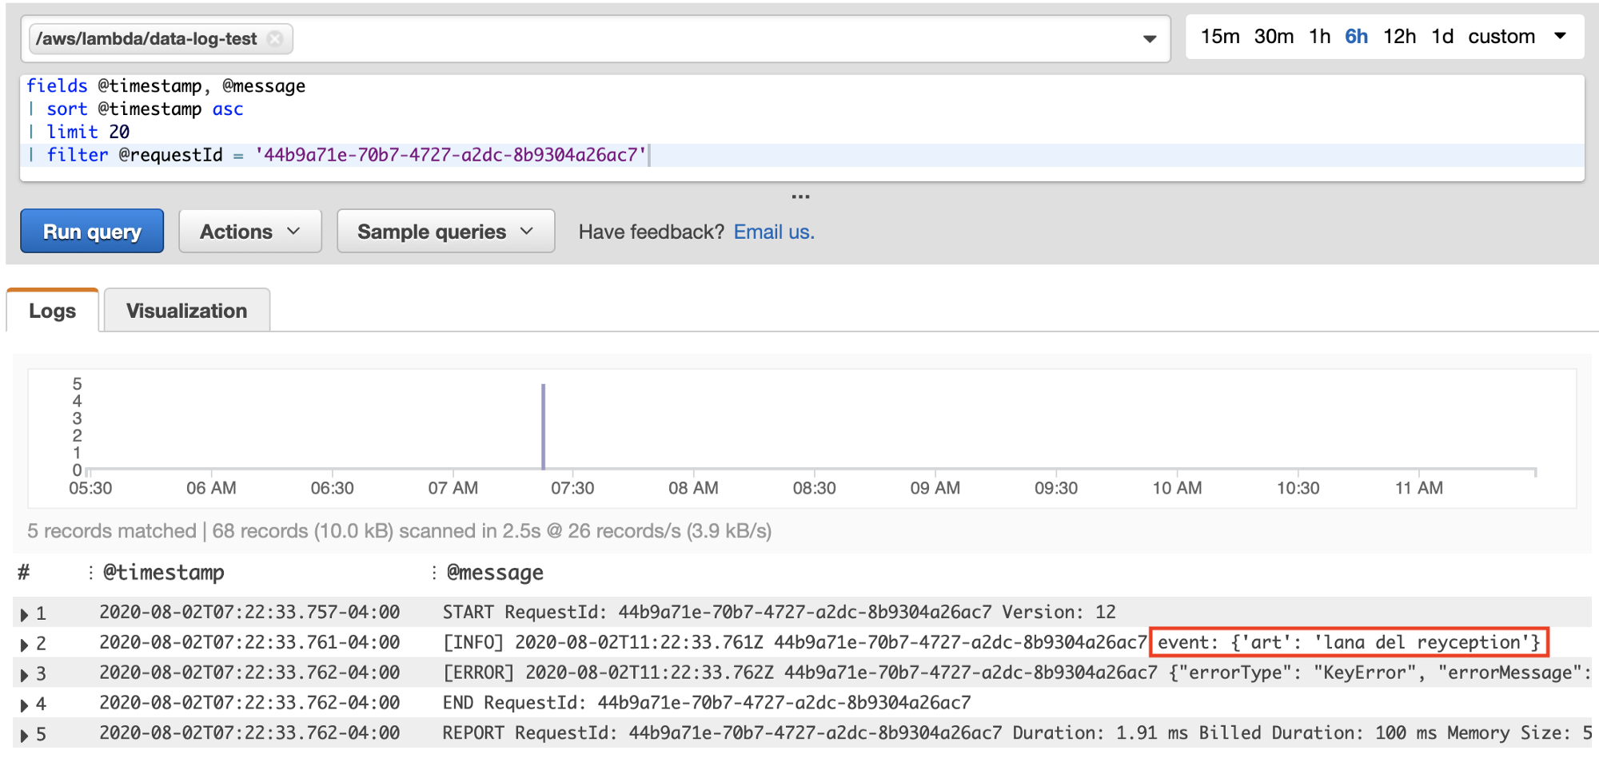Expand log row 3 ERROR entry
1599x762 pixels.
coord(25,675)
